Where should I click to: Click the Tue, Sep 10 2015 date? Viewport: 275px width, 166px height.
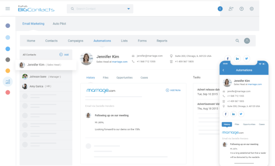(x=207, y=94)
